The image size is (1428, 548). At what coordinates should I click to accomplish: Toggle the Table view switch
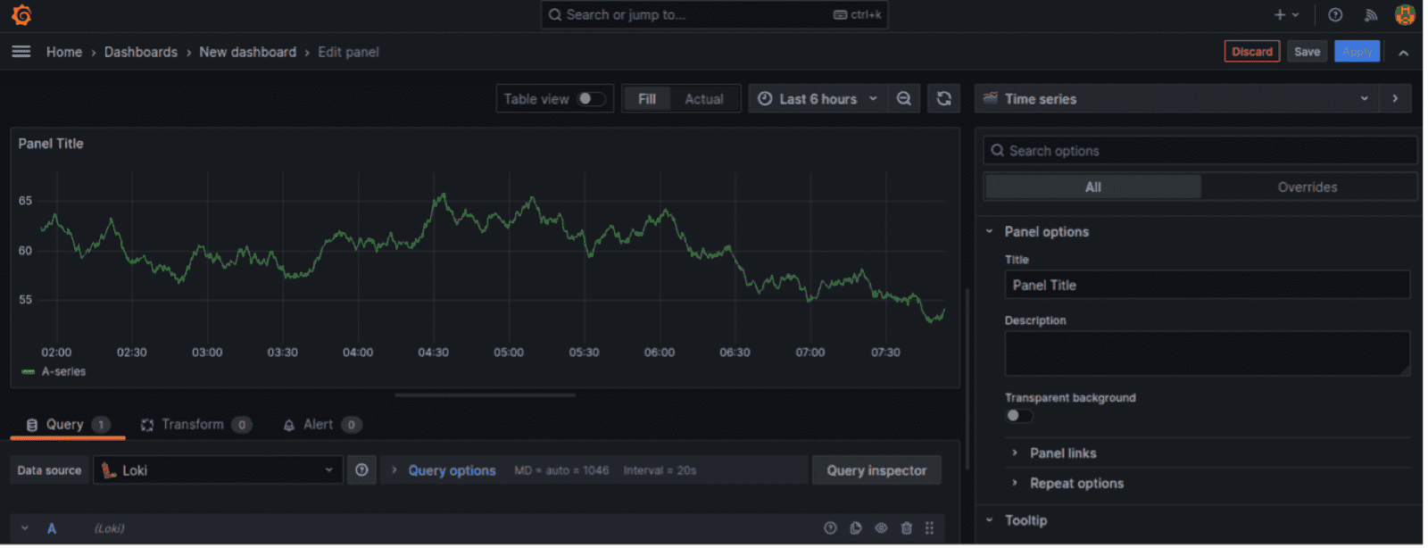coord(590,99)
